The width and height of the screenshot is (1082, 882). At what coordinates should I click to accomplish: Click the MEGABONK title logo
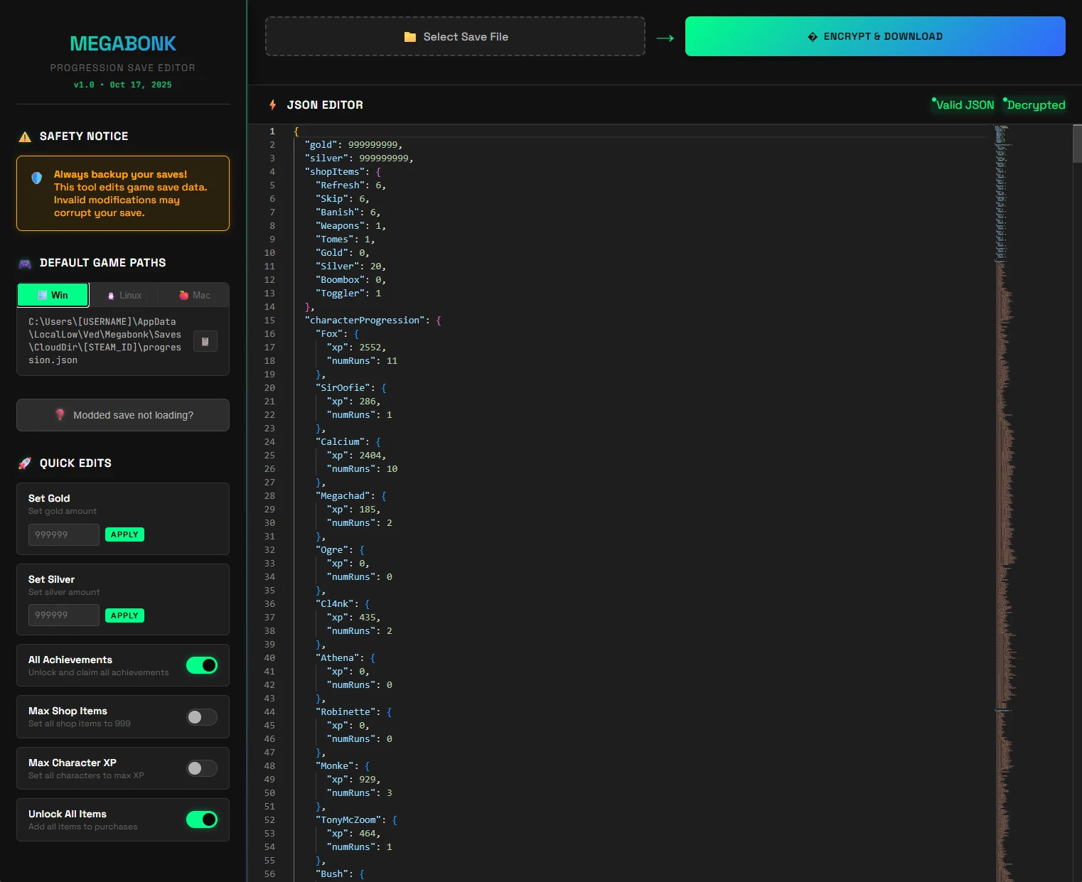click(x=123, y=44)
